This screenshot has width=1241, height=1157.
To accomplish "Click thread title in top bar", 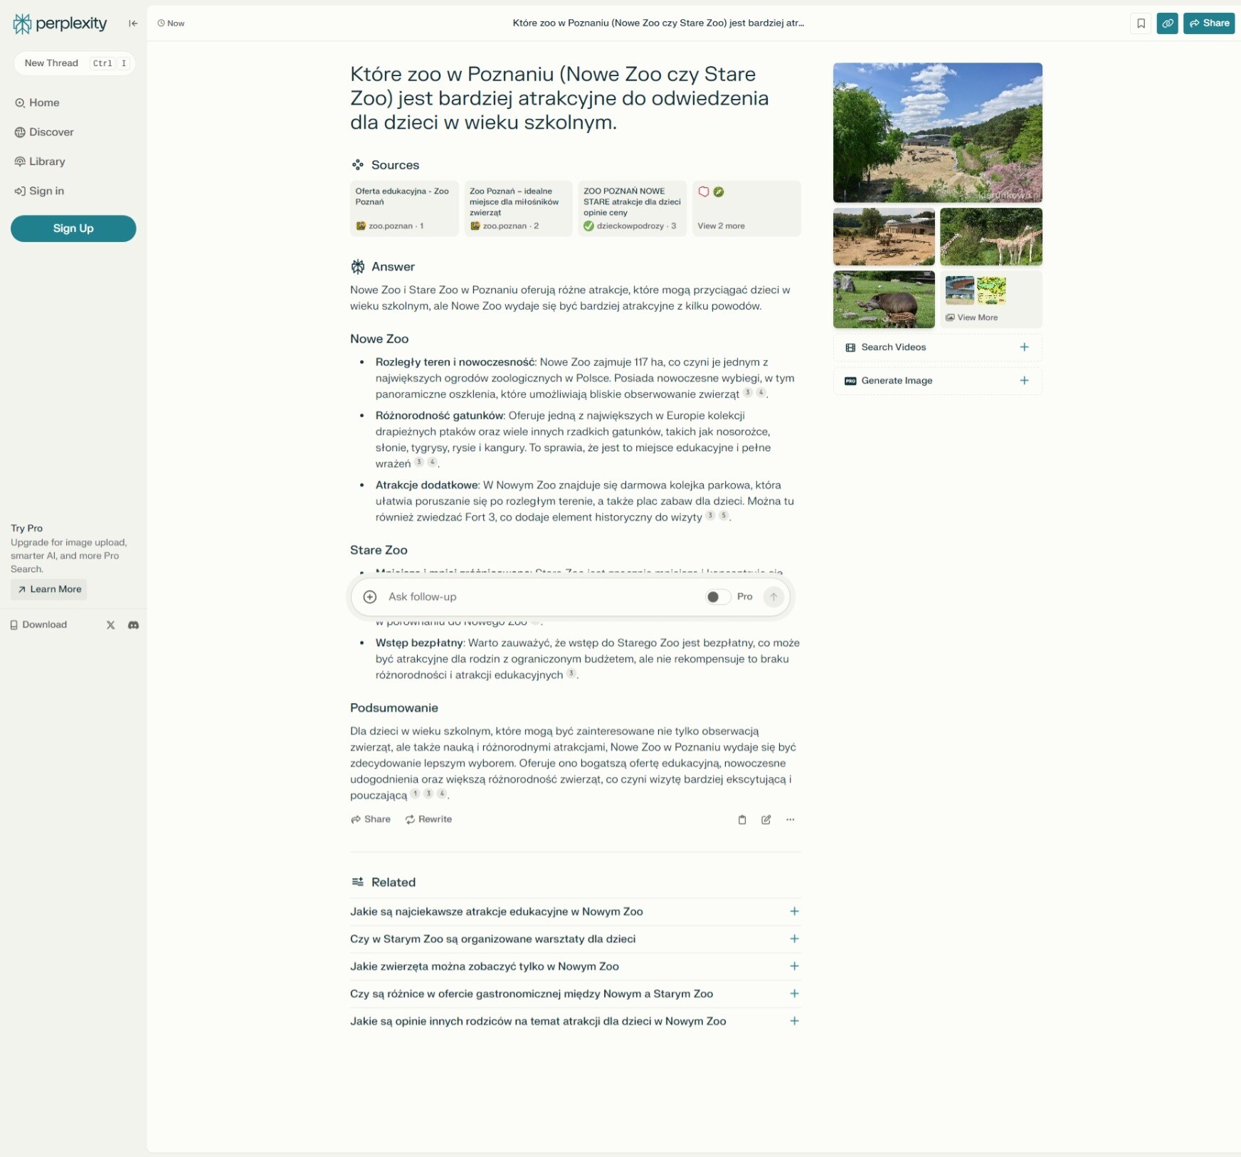I will pos(658,23).
